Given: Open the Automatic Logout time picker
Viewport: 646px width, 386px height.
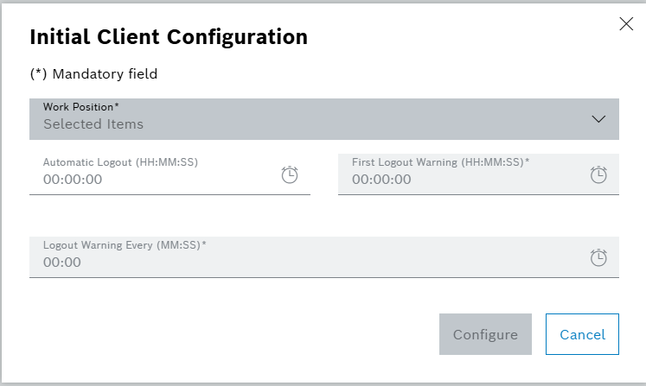Looking at the screenshot, I should [290, 174].
